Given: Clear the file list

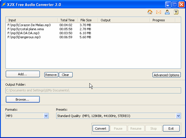Looking at the screenshot, I should click(x=65, y=75).
